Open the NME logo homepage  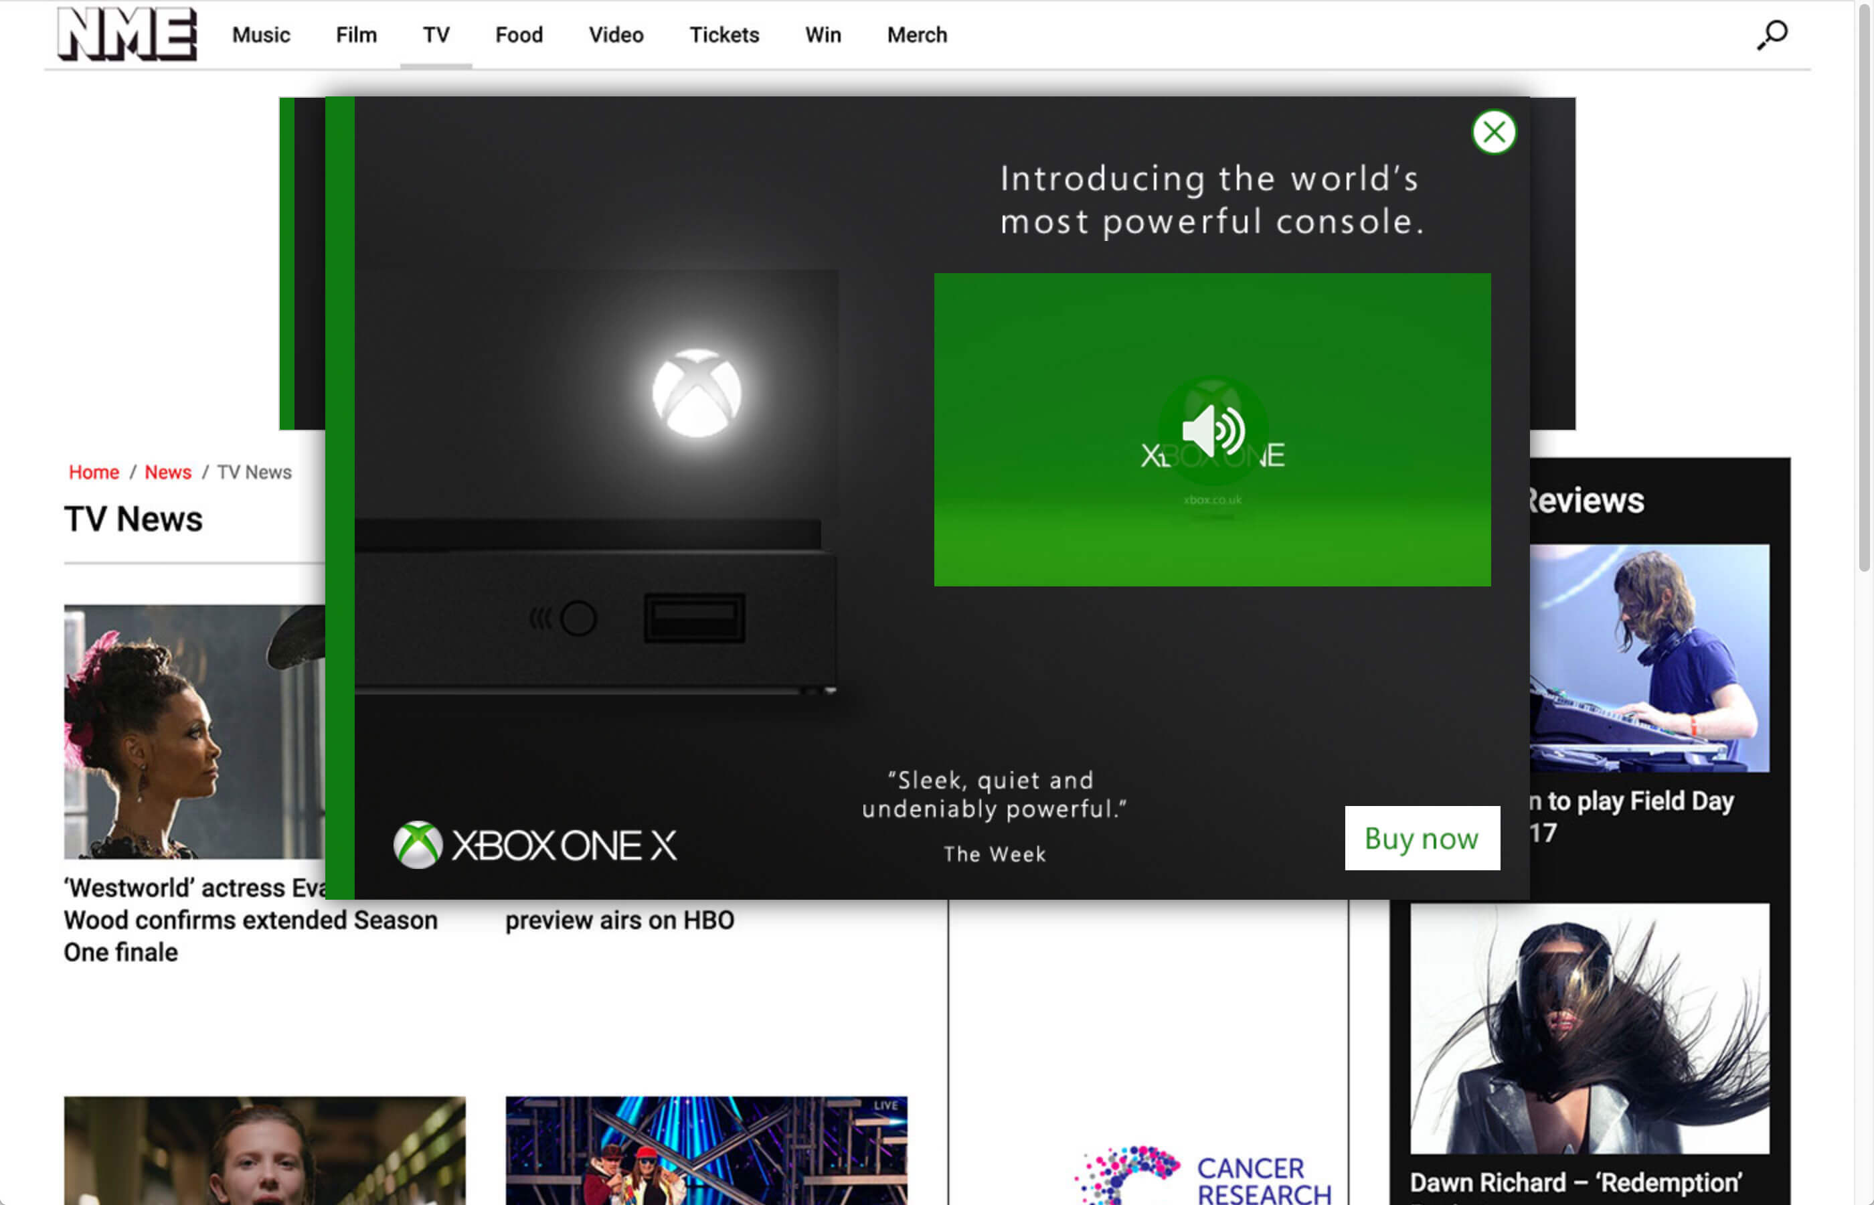(x=127, y=34)
